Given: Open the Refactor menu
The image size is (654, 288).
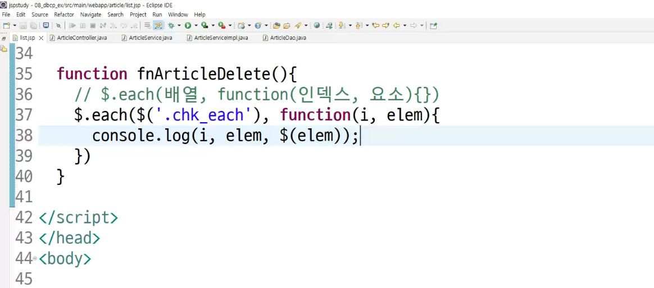Looking at the screenshot, I should tap(64, 15).
